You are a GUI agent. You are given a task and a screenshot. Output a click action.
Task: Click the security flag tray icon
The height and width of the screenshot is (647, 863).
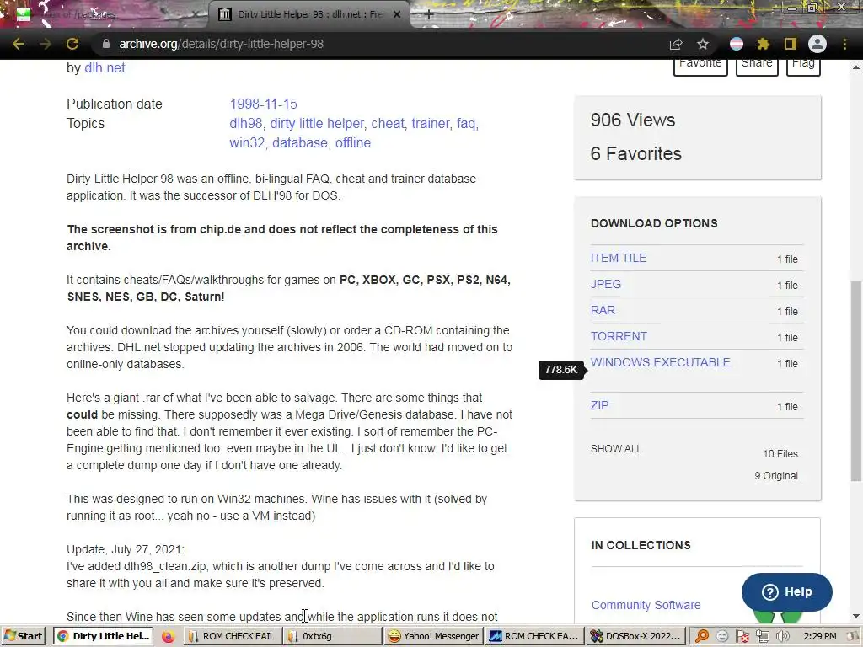pyautogui.click(x=742, y=637)
